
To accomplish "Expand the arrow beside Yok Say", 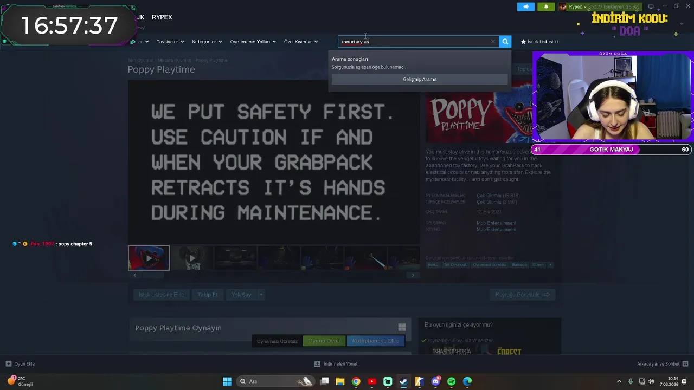I will pyautogui.click(x=261, y=295).
